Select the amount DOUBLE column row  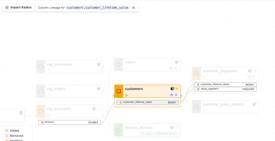click(70, 122)
